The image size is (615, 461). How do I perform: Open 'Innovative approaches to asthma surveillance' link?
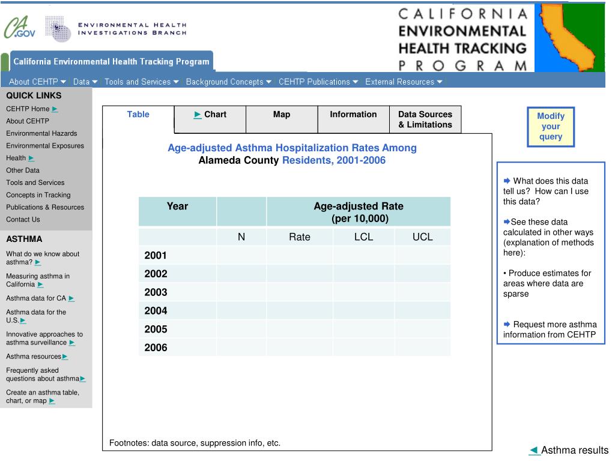(x=44, y=339)
